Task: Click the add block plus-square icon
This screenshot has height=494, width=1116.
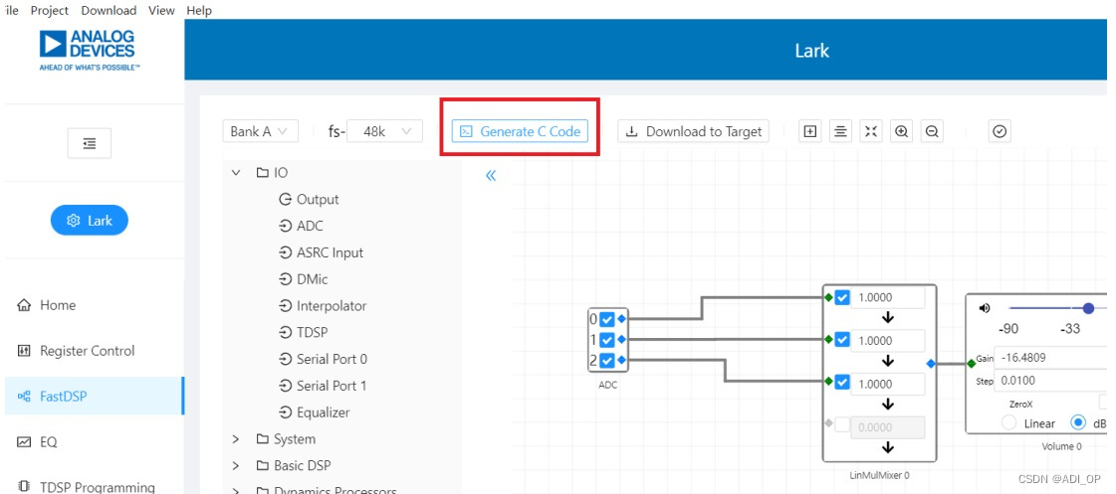Action: [809, 131]
